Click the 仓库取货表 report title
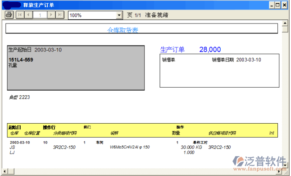This screenshot has height=176, width=291. (x=123, y=30)
